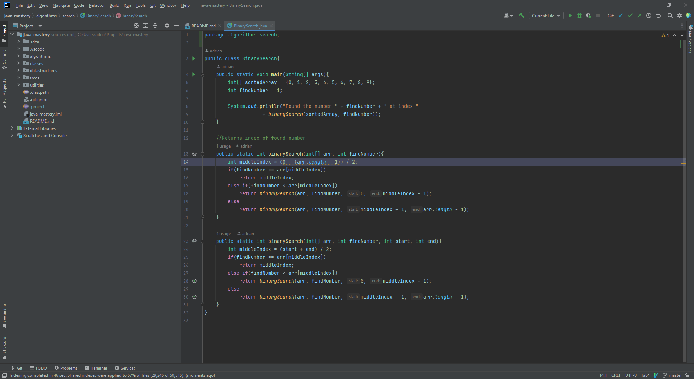Viewport: 694px width, 379px height.
Task: Toggle read-only lock icon in status bar
Action: coord(687,375)
